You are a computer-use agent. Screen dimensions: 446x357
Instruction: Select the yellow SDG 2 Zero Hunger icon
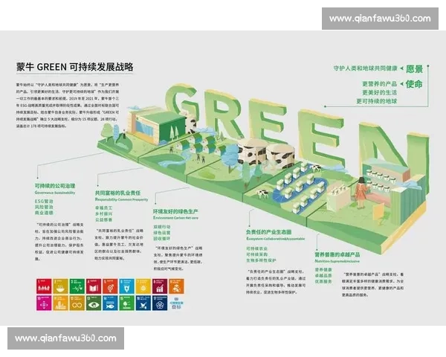(61, 286)
